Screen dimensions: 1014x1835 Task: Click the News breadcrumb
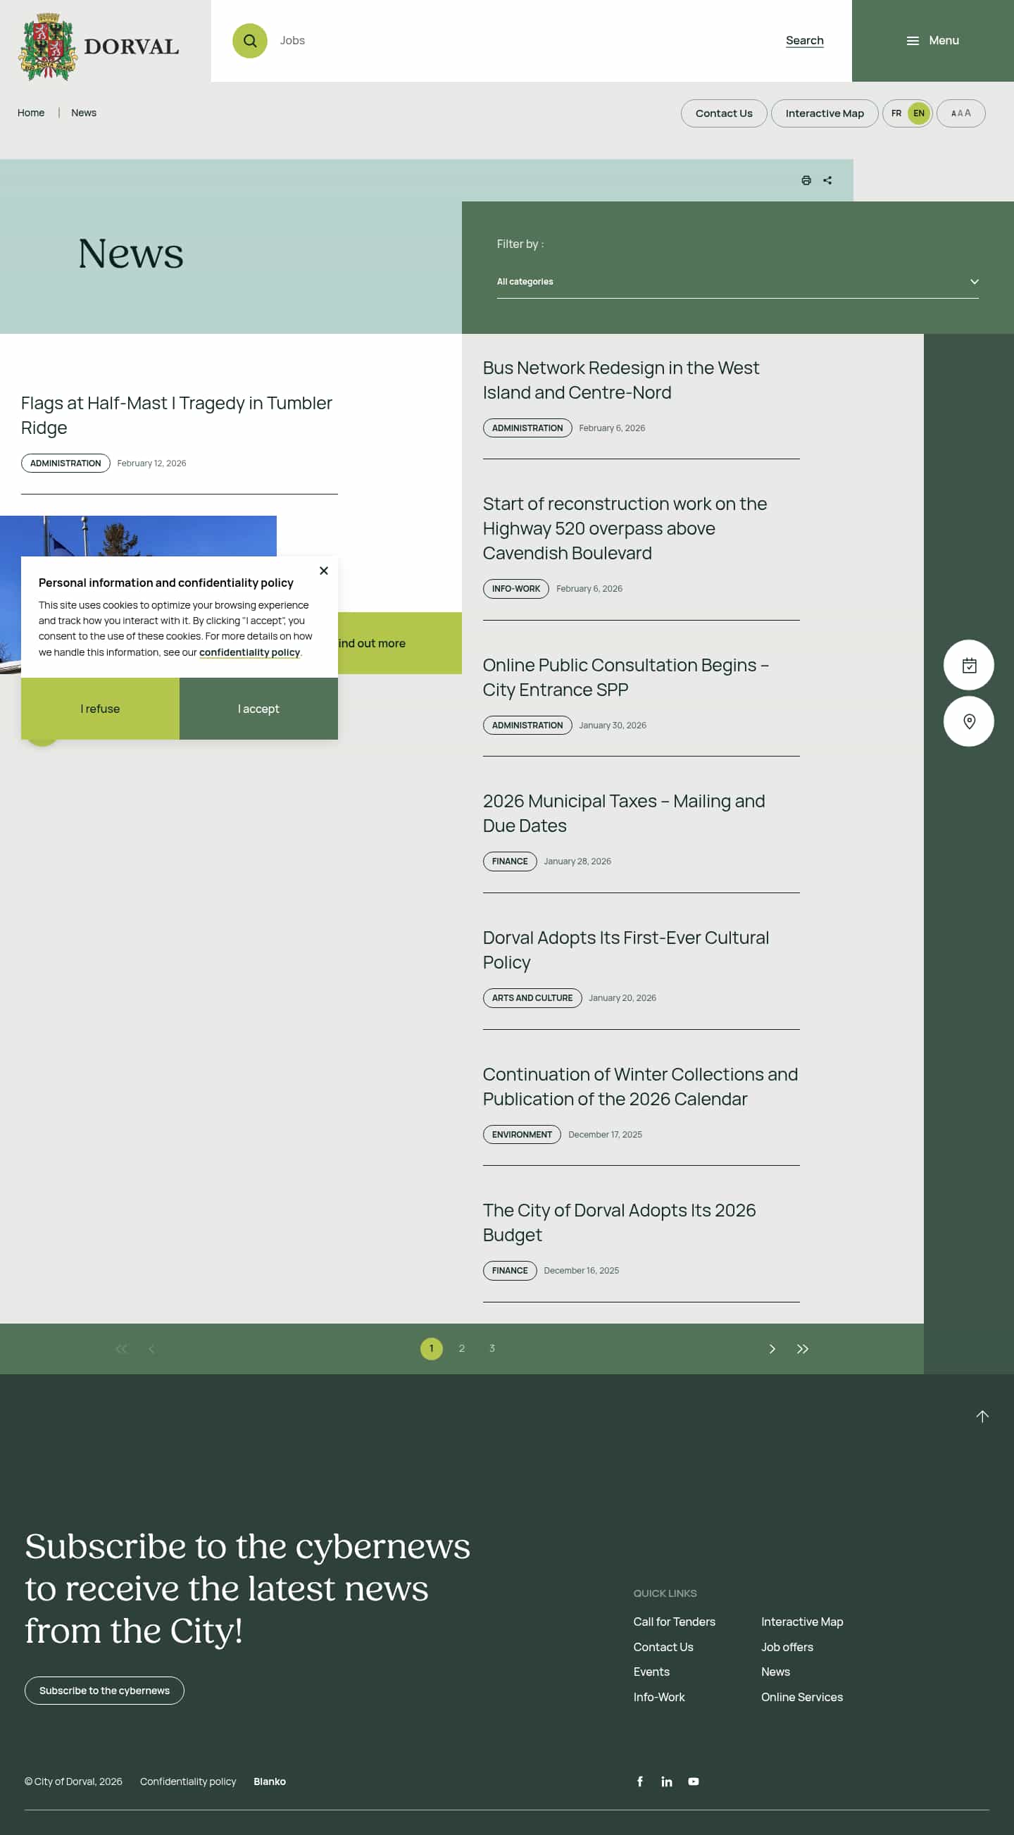(x=83, y=113)
